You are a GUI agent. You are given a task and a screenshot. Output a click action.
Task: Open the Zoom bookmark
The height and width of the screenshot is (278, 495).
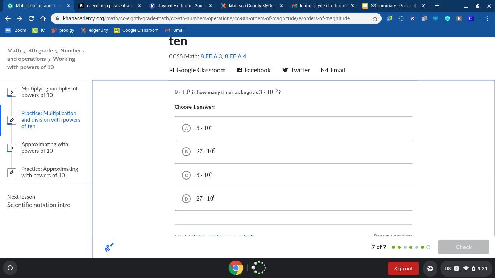[x=16, y=30]
